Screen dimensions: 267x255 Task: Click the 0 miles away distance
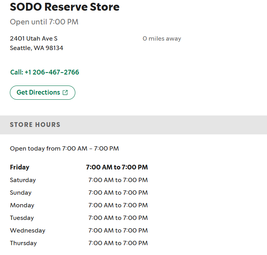pos(162,39)
